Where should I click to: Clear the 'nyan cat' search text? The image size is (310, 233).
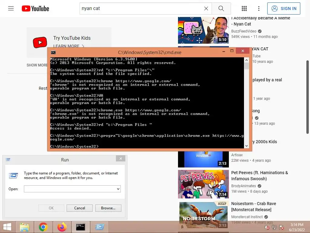click(206, 8)
